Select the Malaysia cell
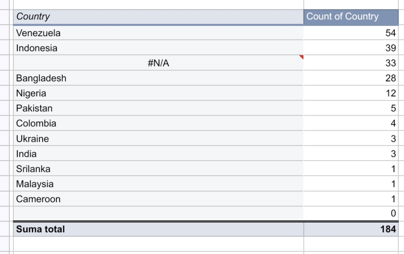404x254 pixels. 158,184
